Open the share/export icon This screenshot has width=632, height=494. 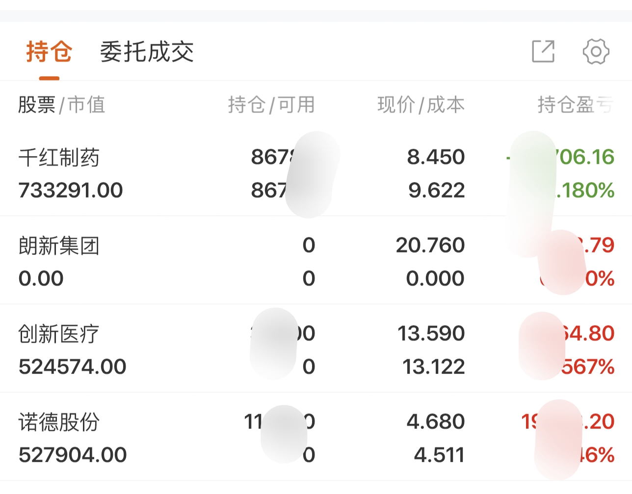click(x=544, y=51)
